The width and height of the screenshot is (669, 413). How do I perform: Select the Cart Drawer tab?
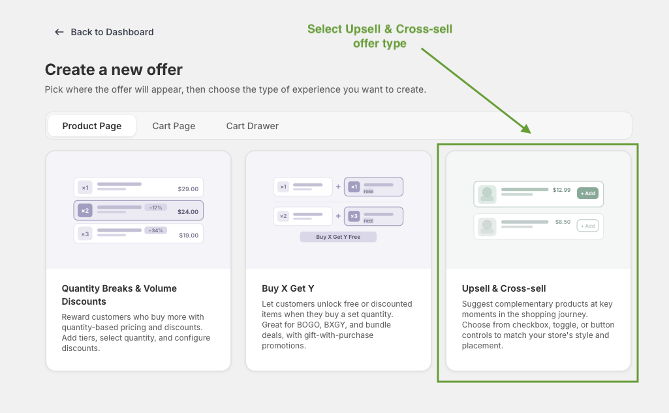coord(252,126)
